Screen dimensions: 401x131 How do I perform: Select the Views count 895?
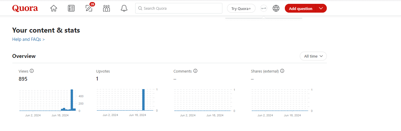click(x=23, y=79)
